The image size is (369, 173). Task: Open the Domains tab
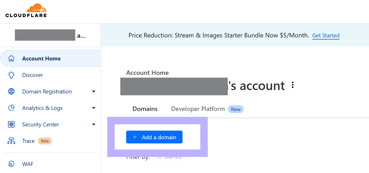tap(145, 109)
